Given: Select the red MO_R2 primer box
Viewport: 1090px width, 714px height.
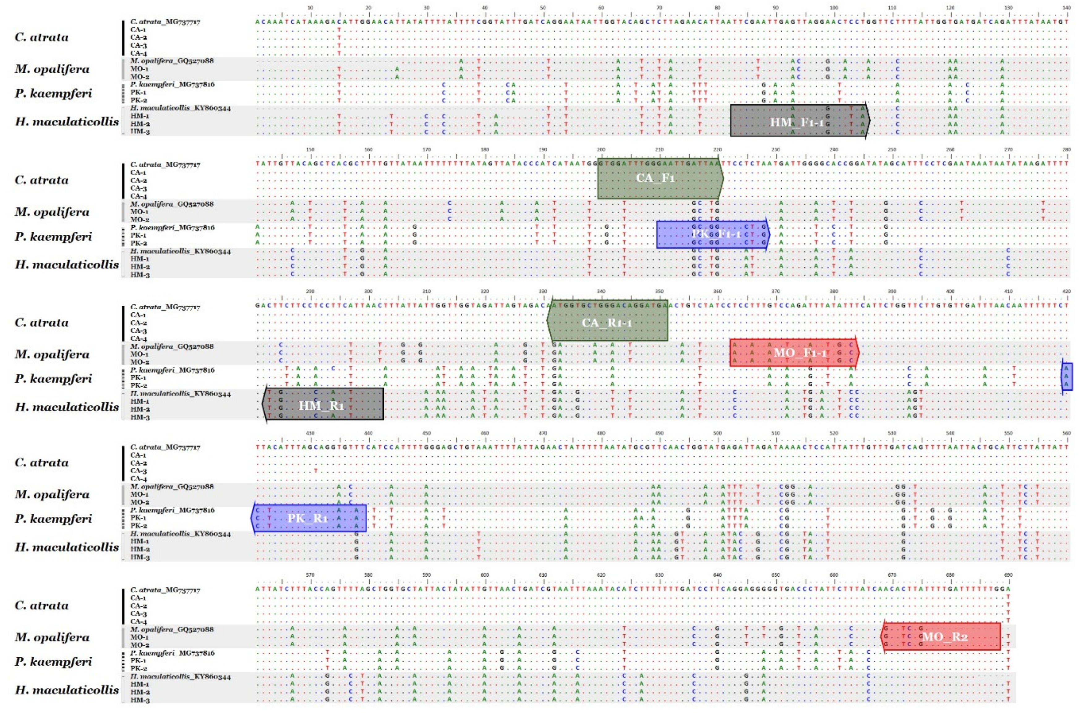Looking at the screenshot, I should 941,637.
